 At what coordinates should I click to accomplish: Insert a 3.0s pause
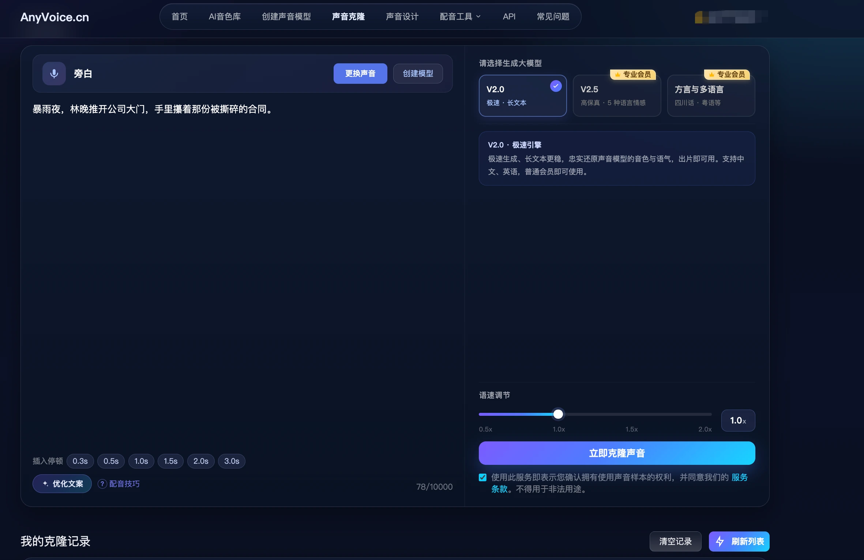point(232,461)
